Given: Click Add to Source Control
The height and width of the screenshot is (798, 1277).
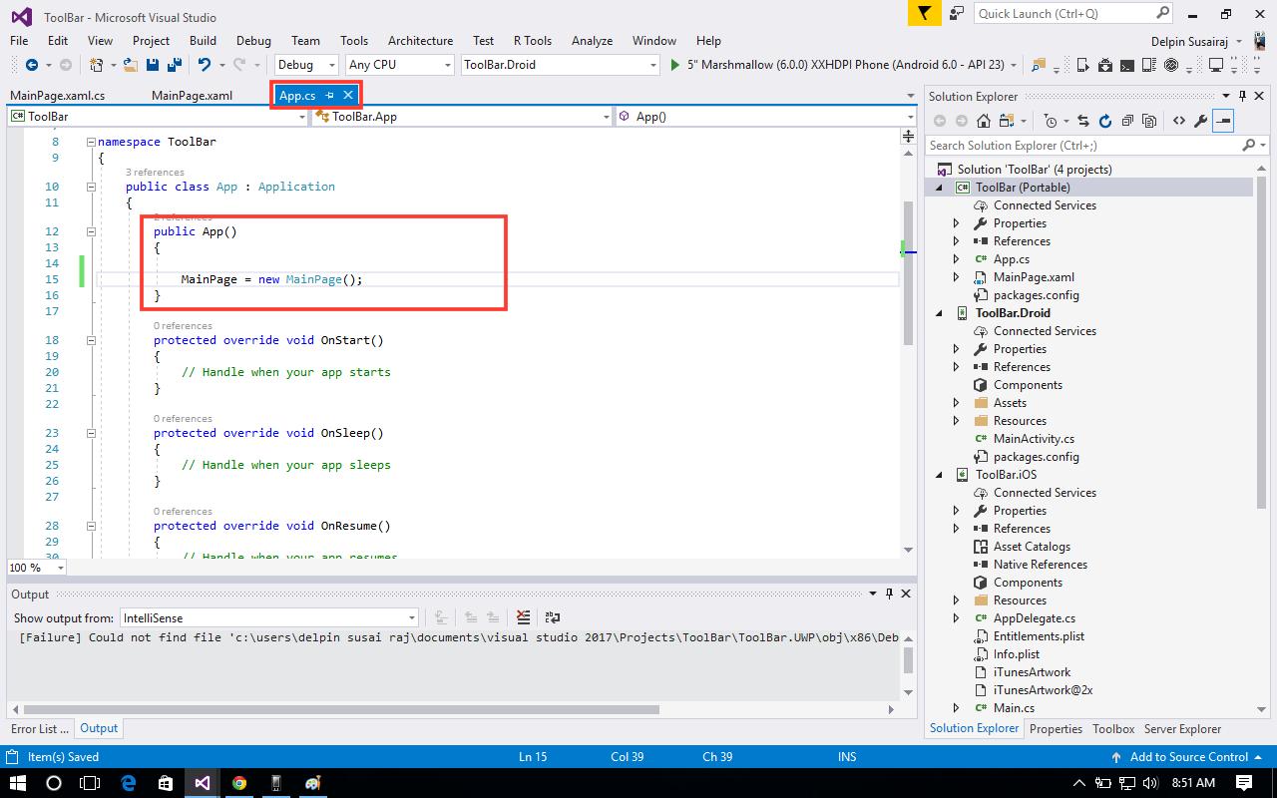Looking at the screenshot, I should 1190,756.
